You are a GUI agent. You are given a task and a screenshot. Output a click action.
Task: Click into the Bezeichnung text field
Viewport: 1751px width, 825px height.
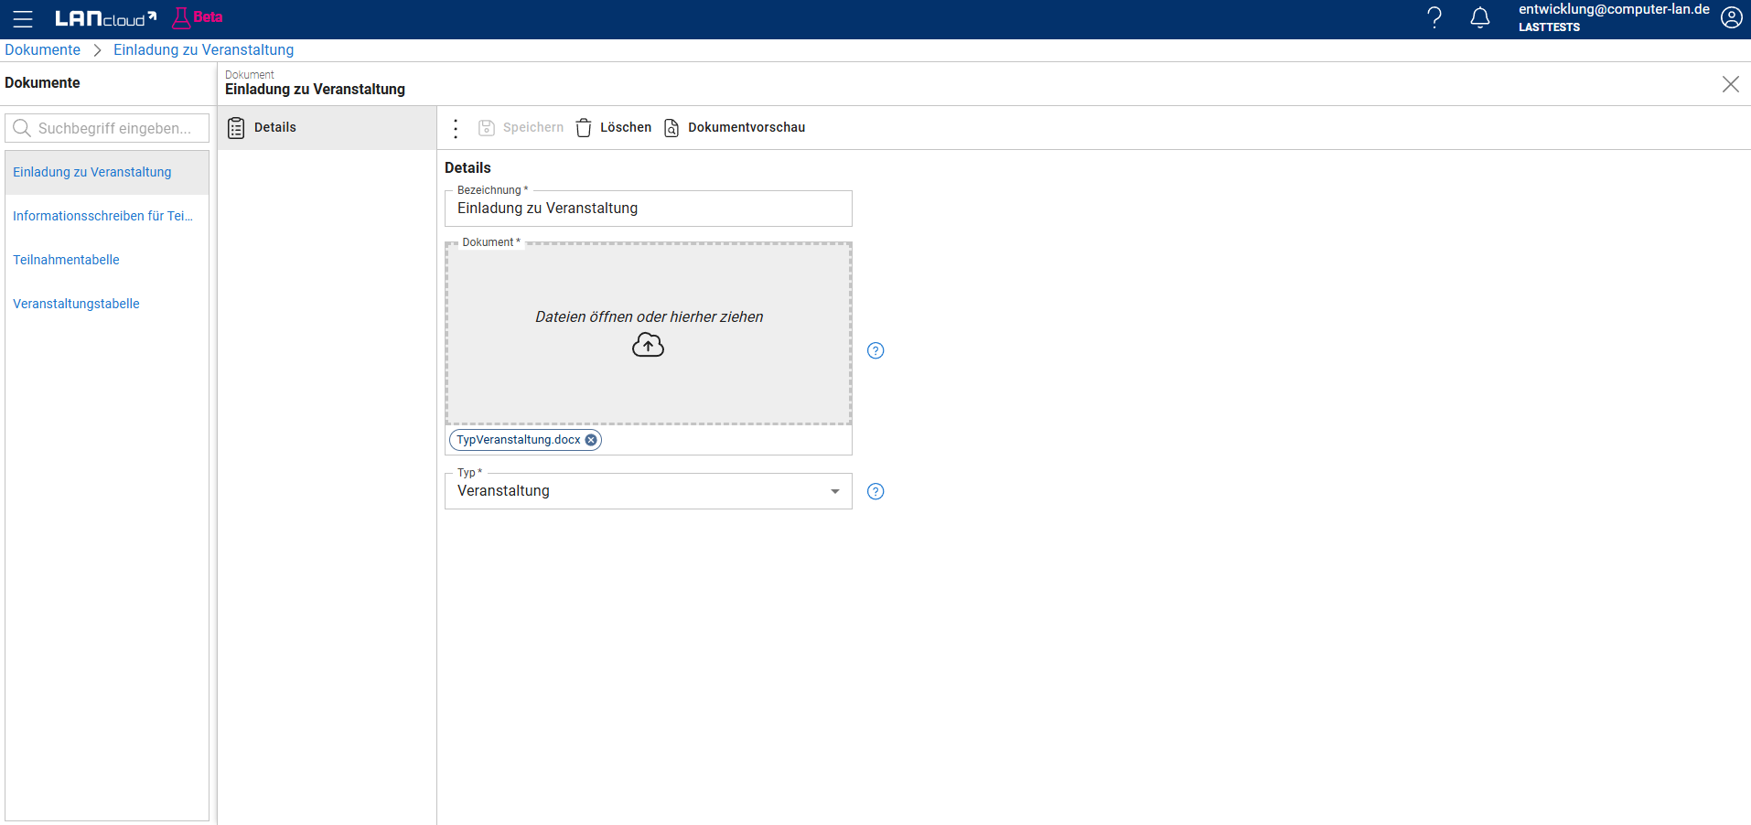click(648, 209)
